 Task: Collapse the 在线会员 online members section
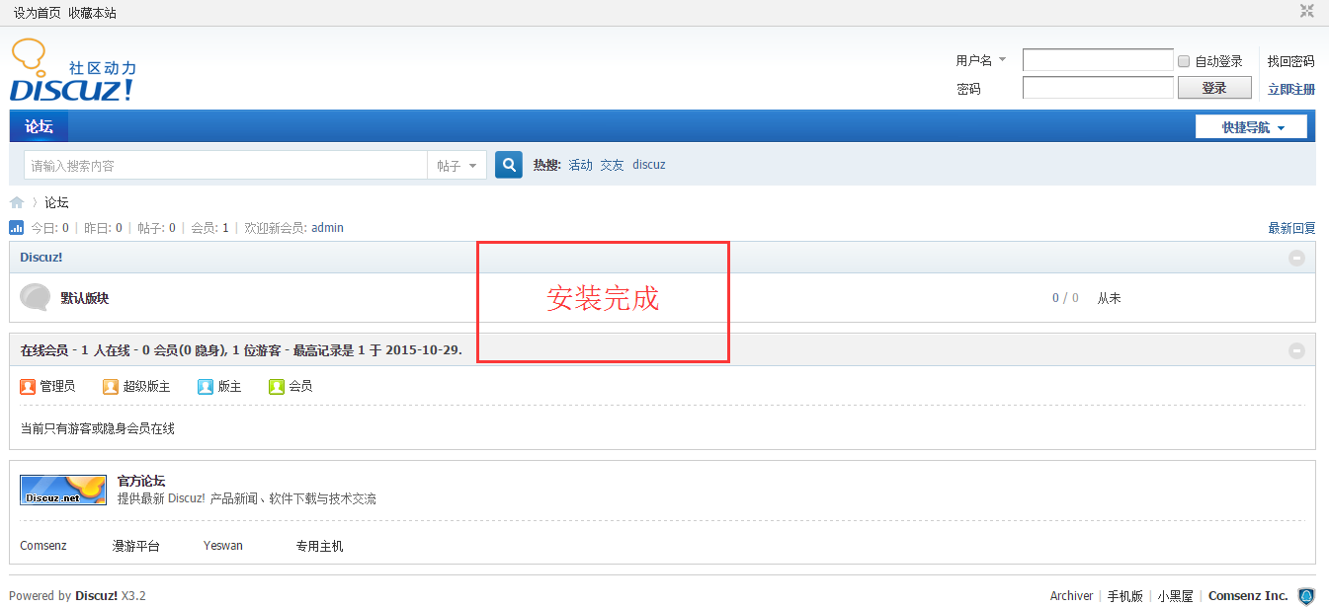click(x=1296, y=351)
